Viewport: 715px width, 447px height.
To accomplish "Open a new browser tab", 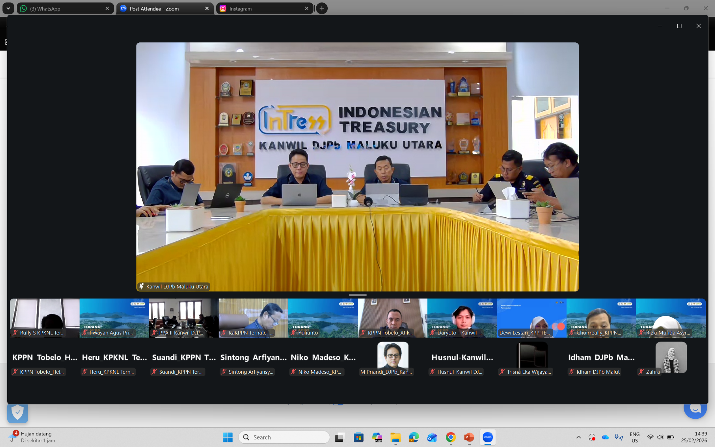I will [322, 9].
